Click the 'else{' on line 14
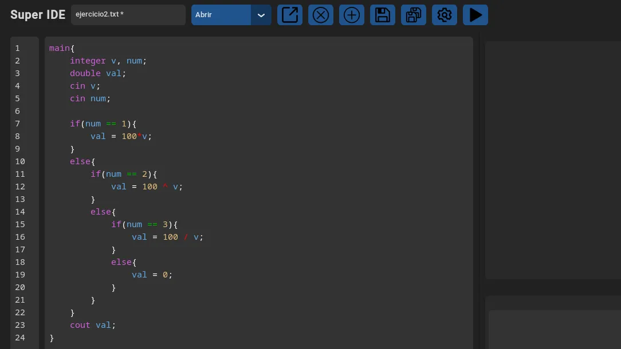This screenshot has height=349, width=621. (103, 212)
